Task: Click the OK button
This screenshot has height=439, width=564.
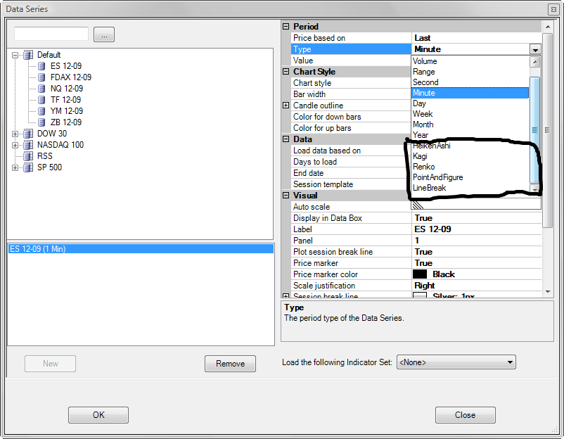Action: click(98, 415)
